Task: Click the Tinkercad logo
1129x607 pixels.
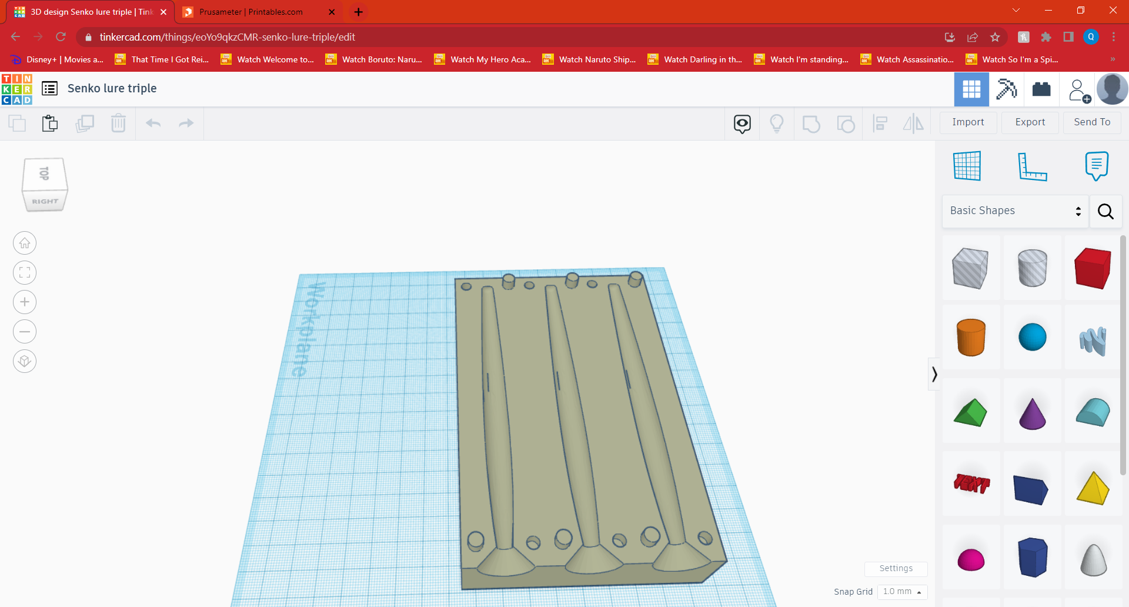Action: [x=16, y=89]
